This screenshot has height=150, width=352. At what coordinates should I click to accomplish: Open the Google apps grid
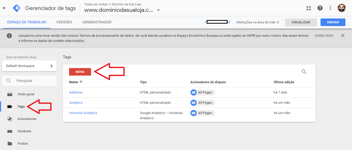point(309,8)
